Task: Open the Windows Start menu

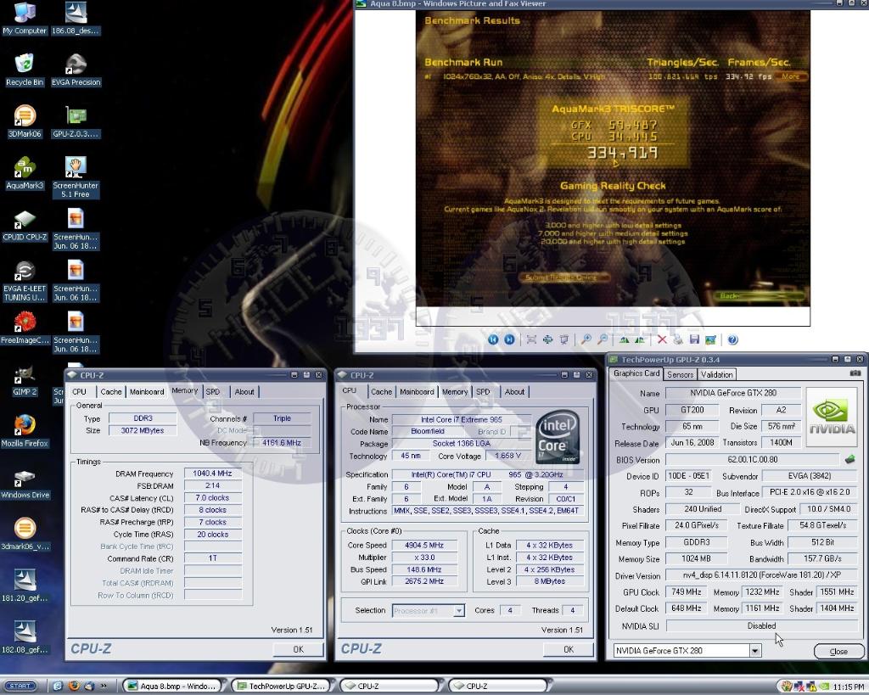Action: (x=20, y=687)
